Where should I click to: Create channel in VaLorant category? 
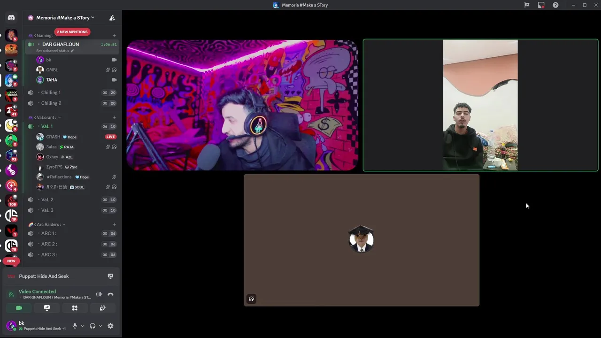114,117
